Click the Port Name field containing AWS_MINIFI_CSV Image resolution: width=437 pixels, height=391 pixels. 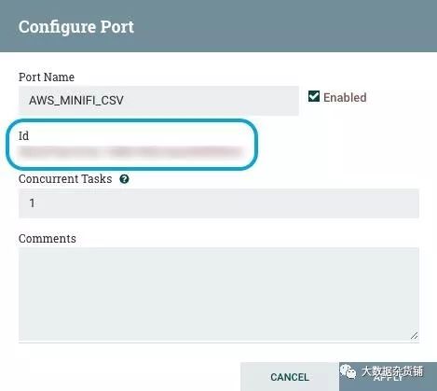(x=158, y=101)
